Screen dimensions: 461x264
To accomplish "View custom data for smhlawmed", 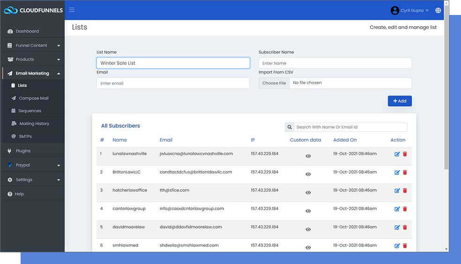I will tap(308, 248).
